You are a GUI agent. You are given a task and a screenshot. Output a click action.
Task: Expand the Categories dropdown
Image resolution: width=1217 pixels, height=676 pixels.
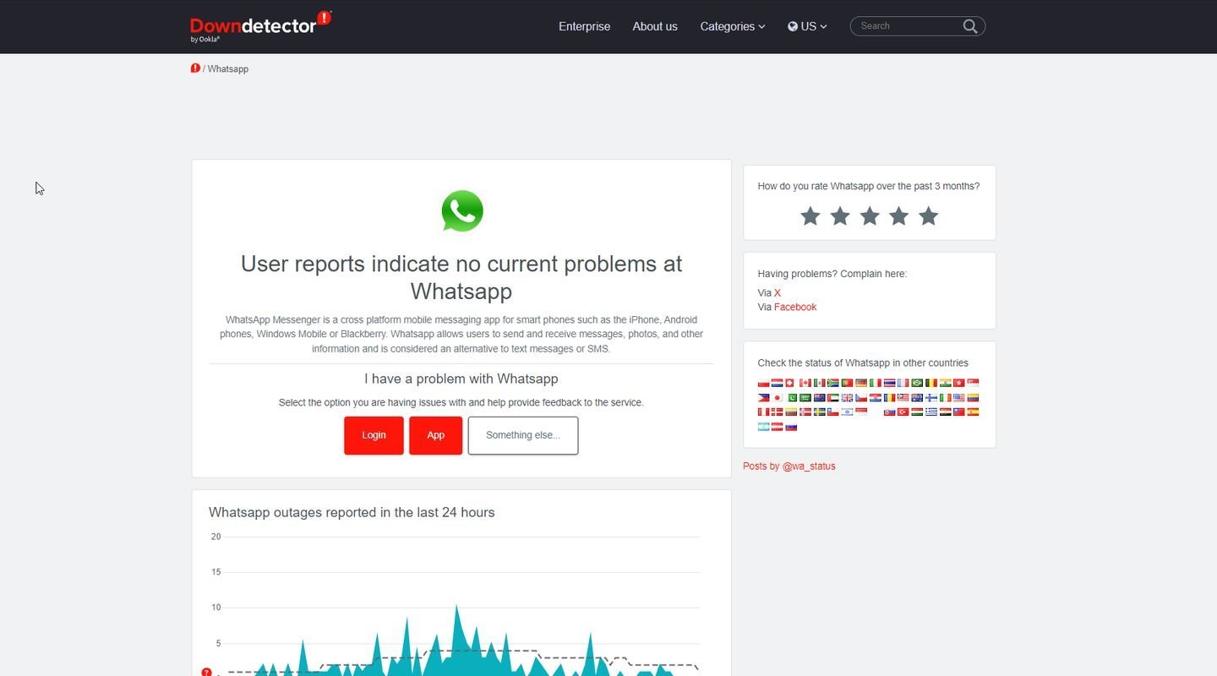pyautogui.click(x=732, y=26)
